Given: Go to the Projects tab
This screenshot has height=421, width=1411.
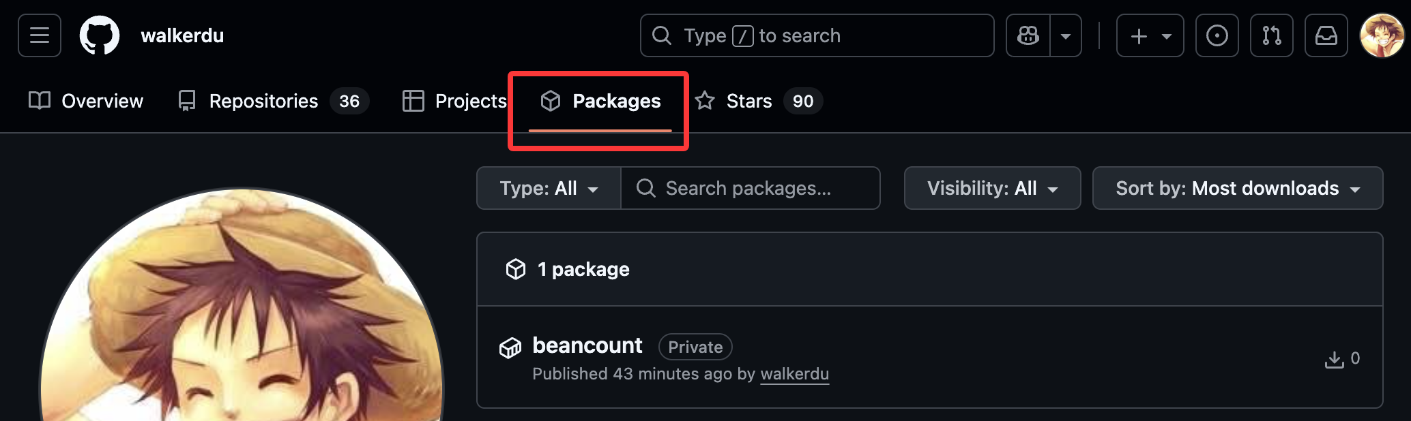Looking at the screenshot, I should point(455,101).
